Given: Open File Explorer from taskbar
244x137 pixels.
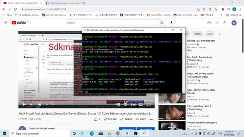Looking at the screenshot, I should coord(109,134).
